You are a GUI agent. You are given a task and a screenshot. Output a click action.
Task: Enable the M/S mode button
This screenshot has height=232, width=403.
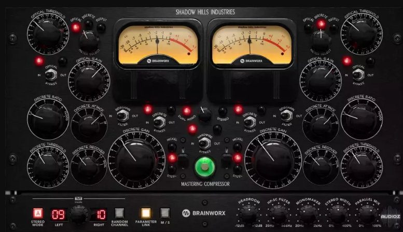coord(165,213)
